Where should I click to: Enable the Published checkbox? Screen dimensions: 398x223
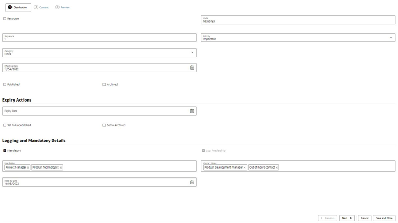[x=5, y=84]
